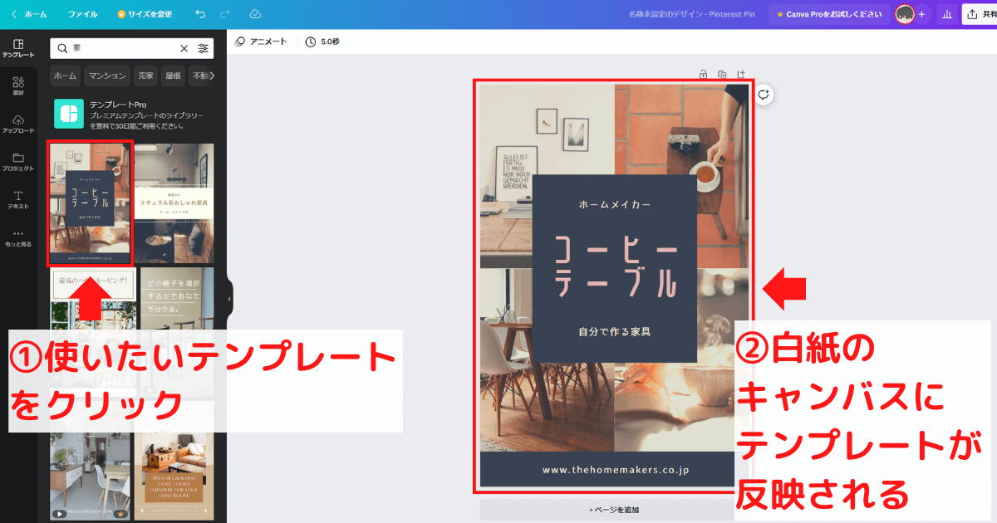Duplicate the page using the copy icon
This screenshot has height=523, width=997.
pos(720,74)
